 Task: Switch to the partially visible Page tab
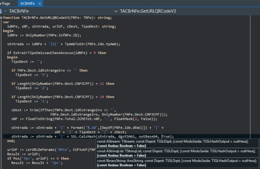click(6, 3)
